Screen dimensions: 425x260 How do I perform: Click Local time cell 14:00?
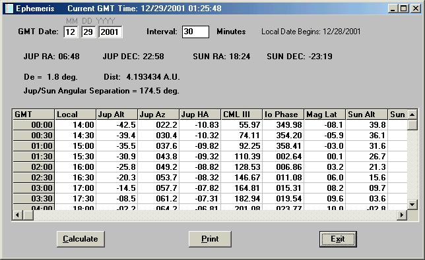click(75, 125)
